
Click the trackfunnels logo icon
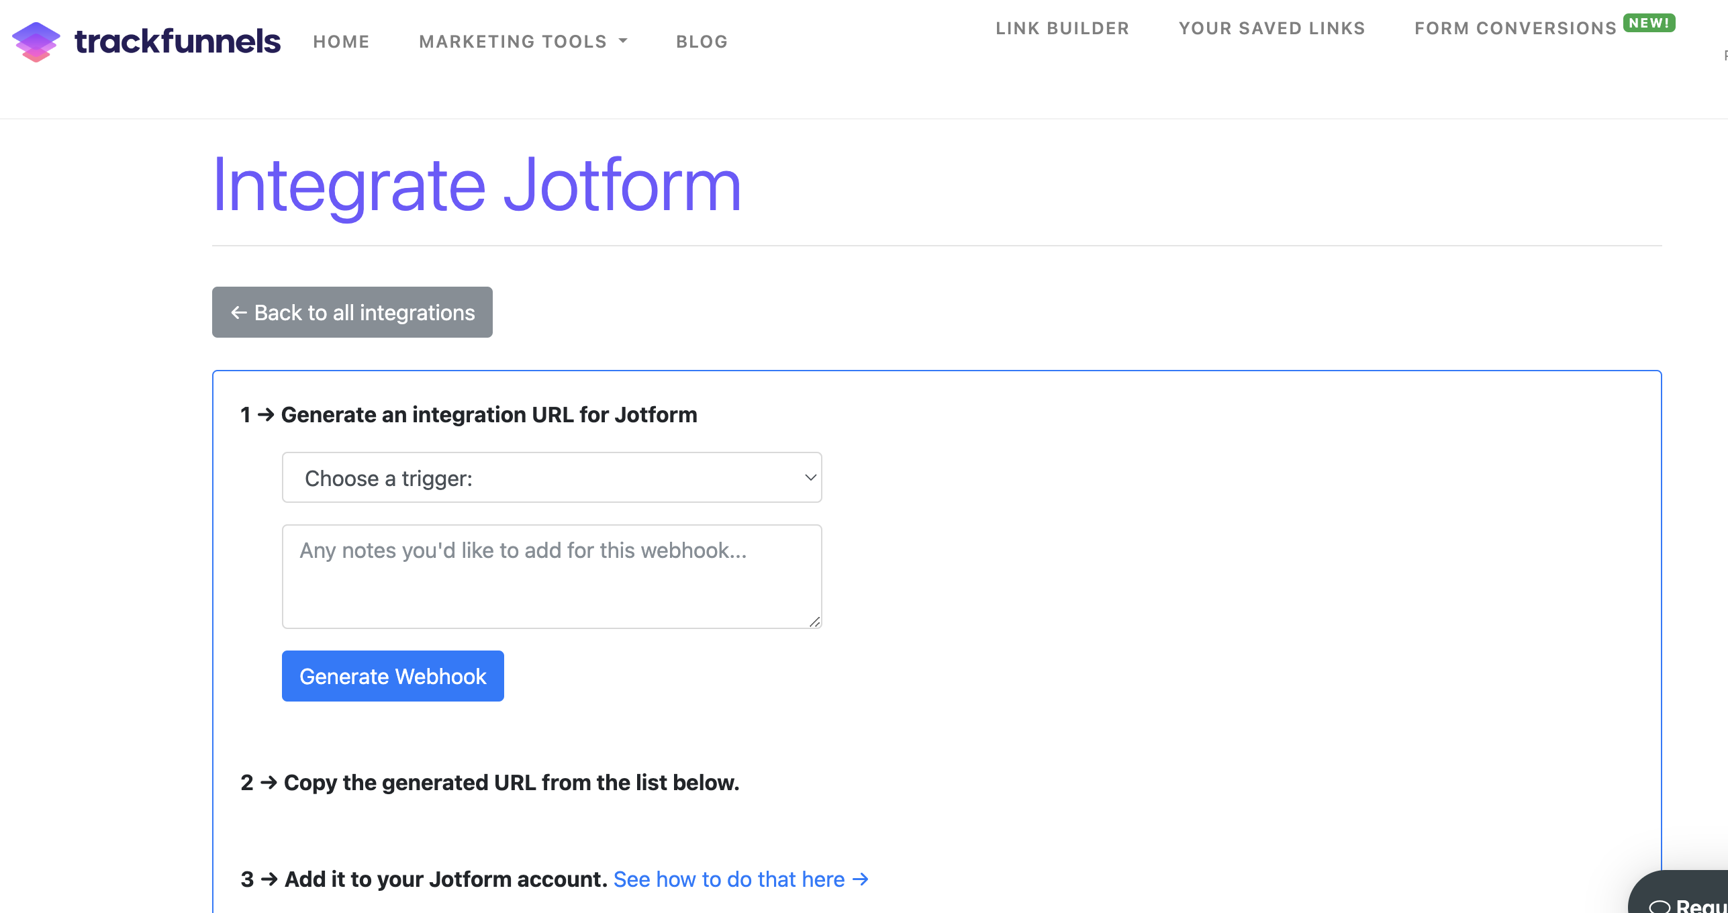[x=36, y=42]
